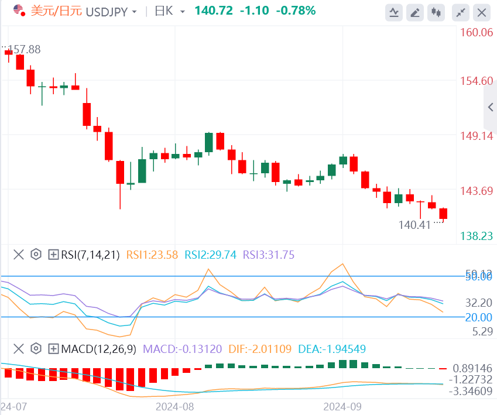Click the 140.41 low price candle
497x415 pixels.
click(443, 214)
